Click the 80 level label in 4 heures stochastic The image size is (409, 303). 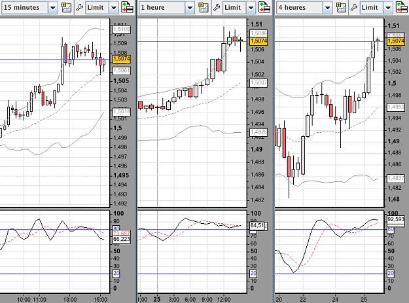click(391, 230)
